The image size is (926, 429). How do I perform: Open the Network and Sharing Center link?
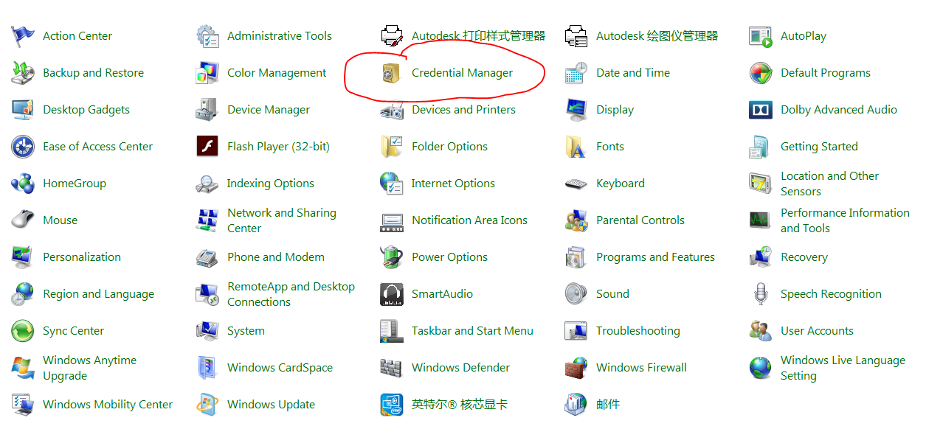pos(281,220)
